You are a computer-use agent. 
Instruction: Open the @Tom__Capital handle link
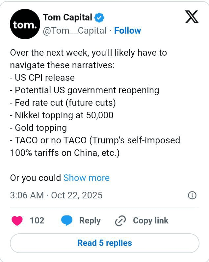pos(75,31)
